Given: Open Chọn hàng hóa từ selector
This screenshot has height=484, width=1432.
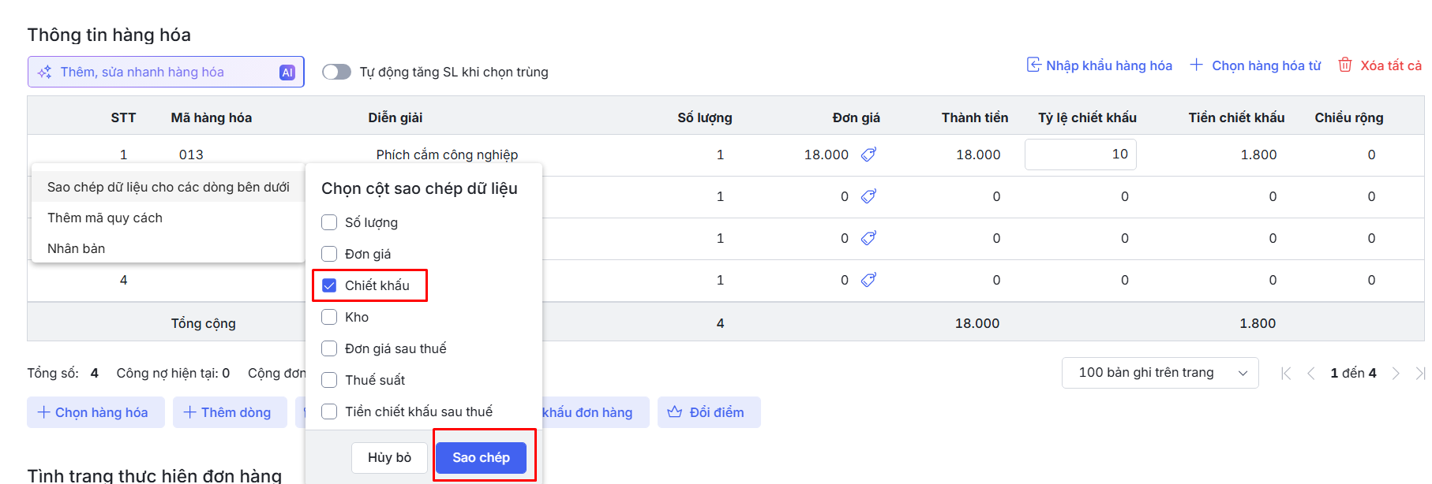Looking at the screenshot, I should (x=1256, y=65).
